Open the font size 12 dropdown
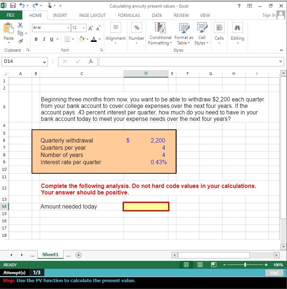Image resolution: width=287 pixels, height=289 pixels. tap(84, 28)
